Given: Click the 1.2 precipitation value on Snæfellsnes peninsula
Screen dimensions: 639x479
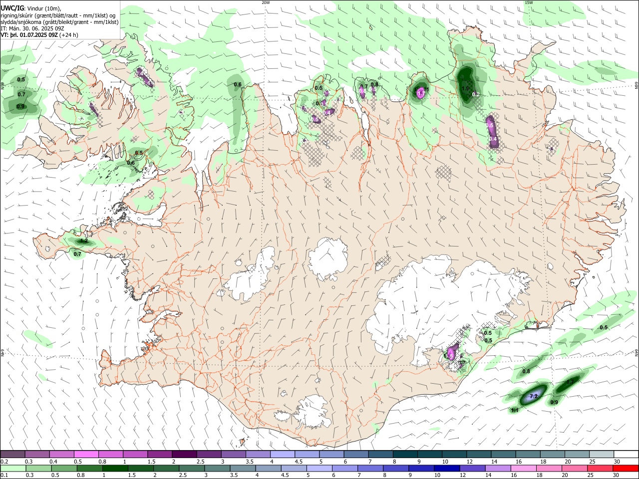Looking at the screenshot, I should point(84,241).
